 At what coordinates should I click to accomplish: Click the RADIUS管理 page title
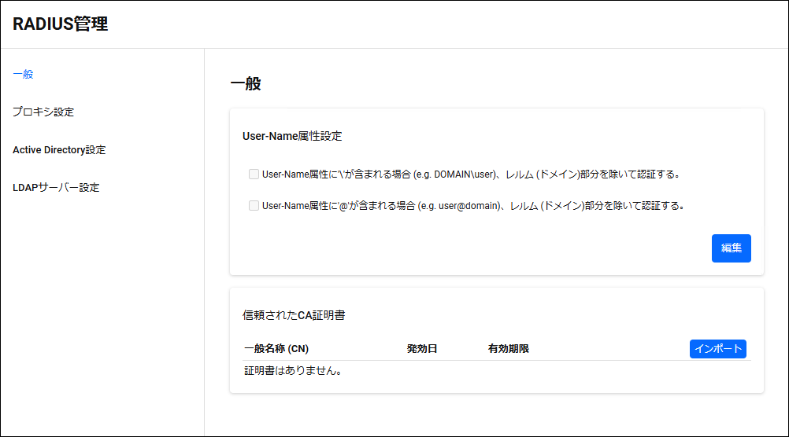(61, 24)
